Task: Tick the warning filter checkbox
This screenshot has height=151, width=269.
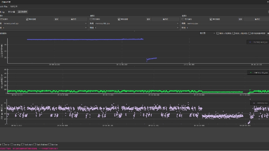Action: 12,144
